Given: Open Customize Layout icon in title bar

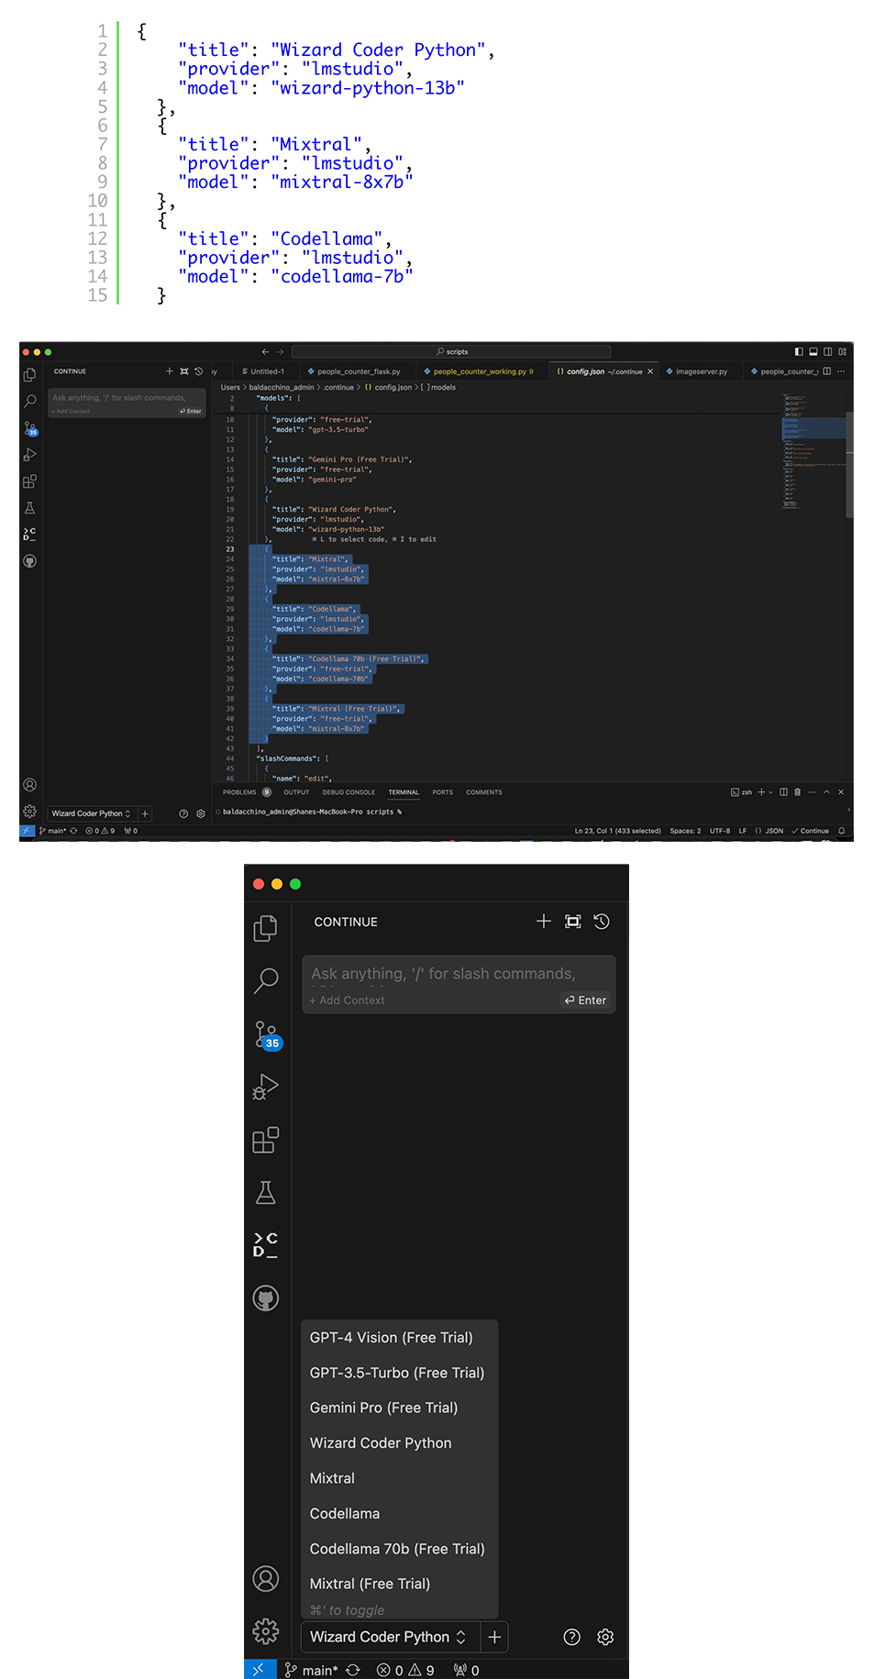Looking at the screenshot, I should 842,351.
